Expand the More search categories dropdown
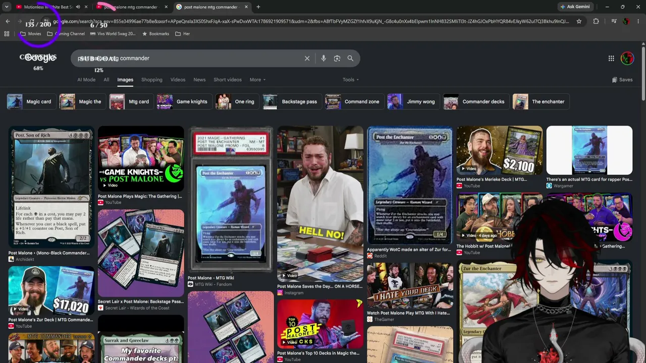Viewport: 646px width, 363px height. 257,80
